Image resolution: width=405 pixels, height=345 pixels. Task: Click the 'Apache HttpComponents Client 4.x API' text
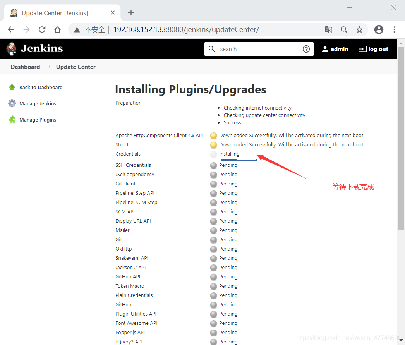pyautogui.click(x=159, y=135)
